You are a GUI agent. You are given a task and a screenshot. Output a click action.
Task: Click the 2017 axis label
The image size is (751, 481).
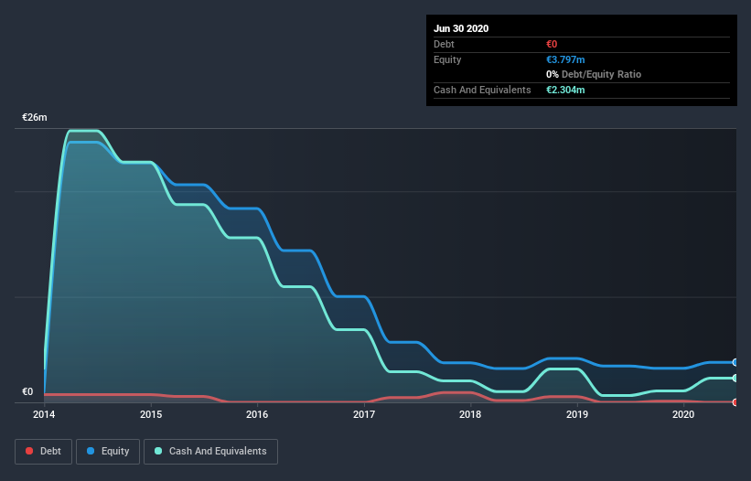(364, 414)
